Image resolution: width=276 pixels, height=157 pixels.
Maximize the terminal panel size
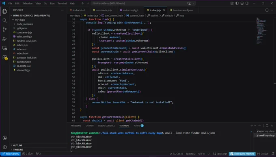pos(267,126)
